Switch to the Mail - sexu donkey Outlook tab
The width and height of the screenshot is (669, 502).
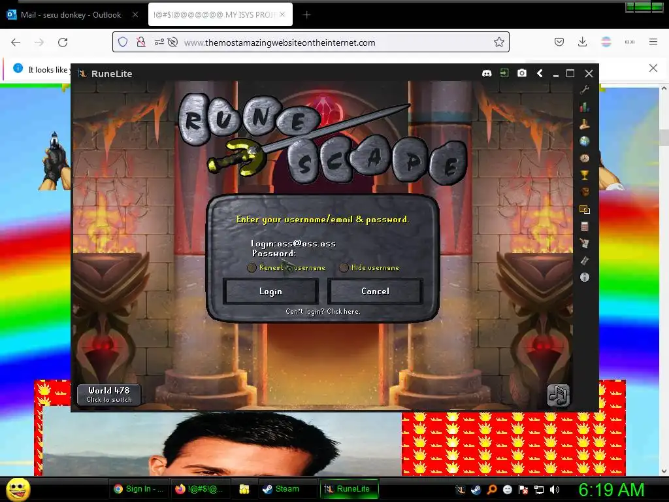[71, 15]
